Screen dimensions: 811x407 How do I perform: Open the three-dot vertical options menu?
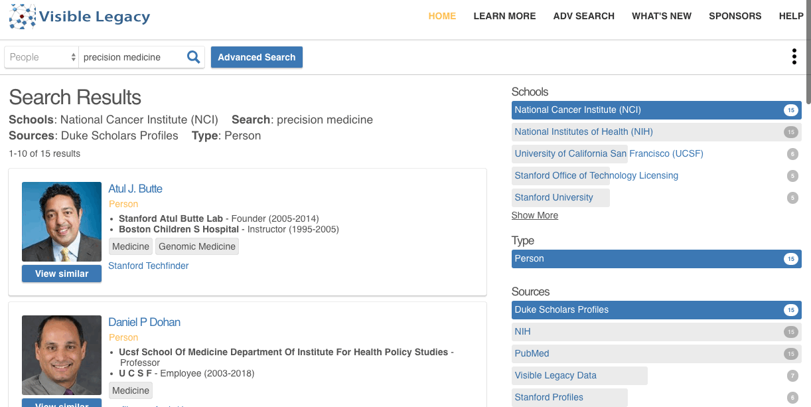[794, 57]
